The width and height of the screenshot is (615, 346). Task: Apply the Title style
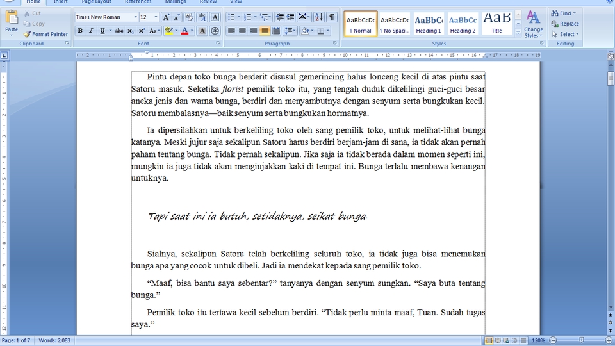tap(496, 24)
